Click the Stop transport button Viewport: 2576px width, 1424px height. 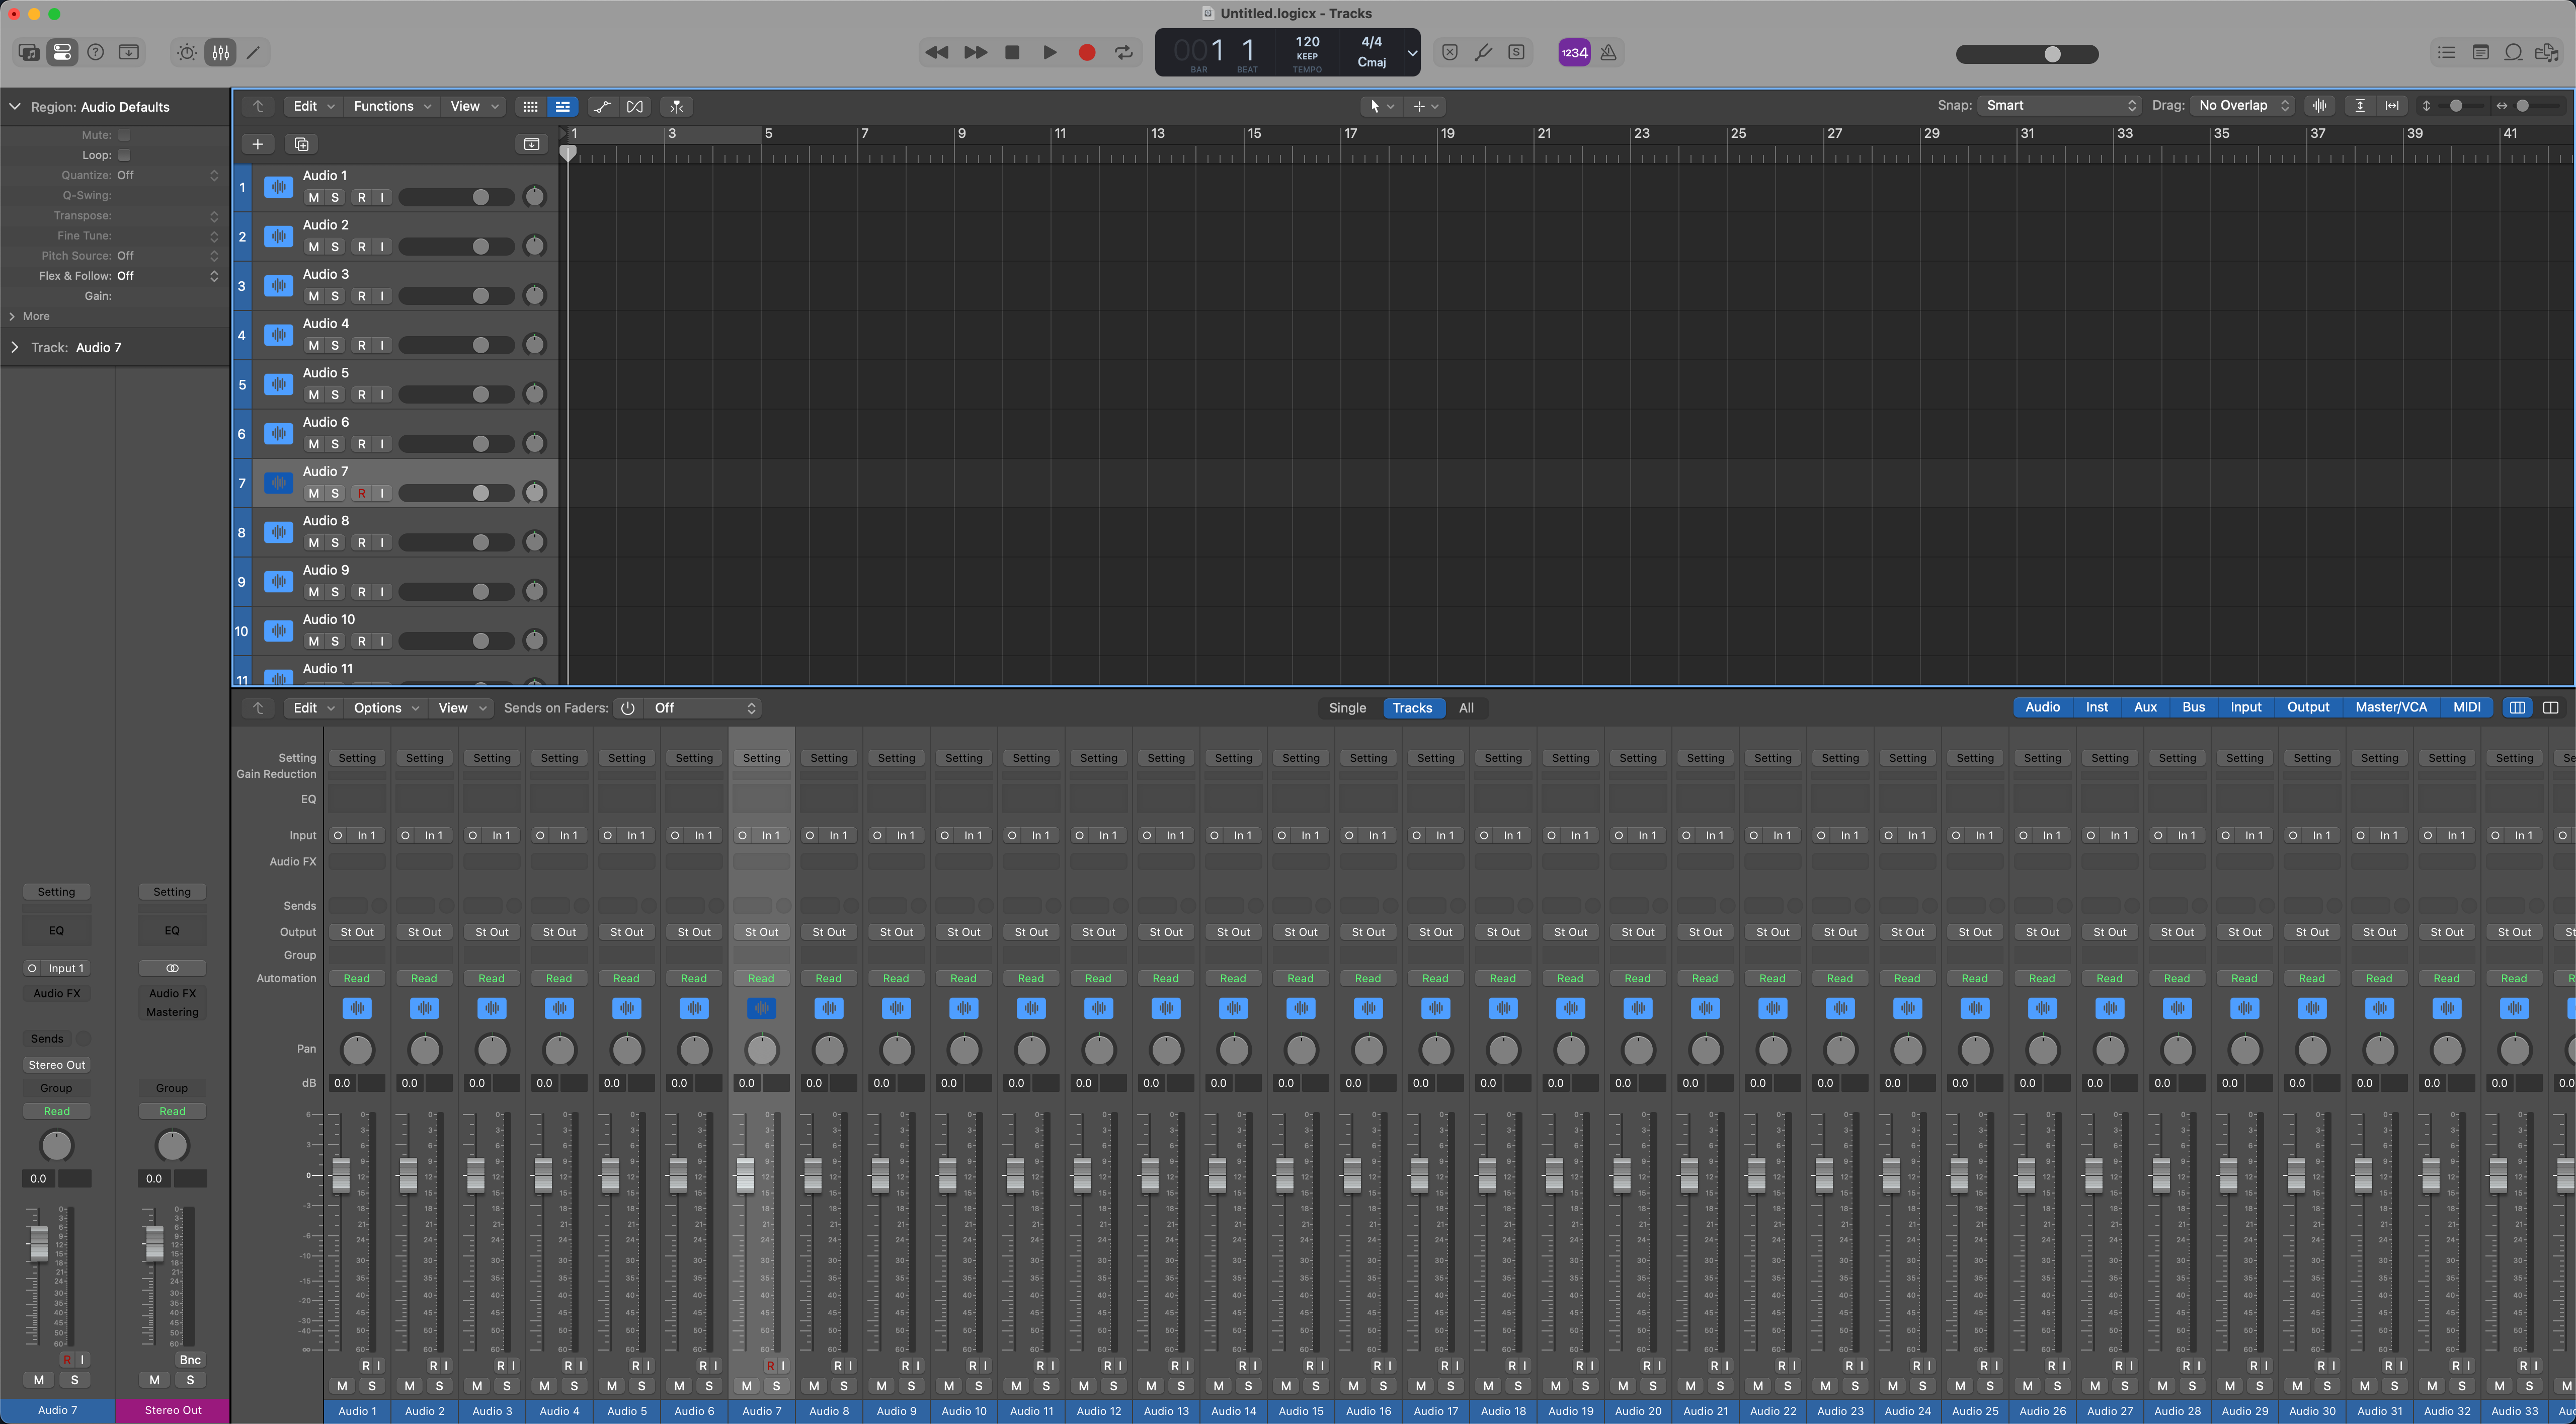point(1012,52)
